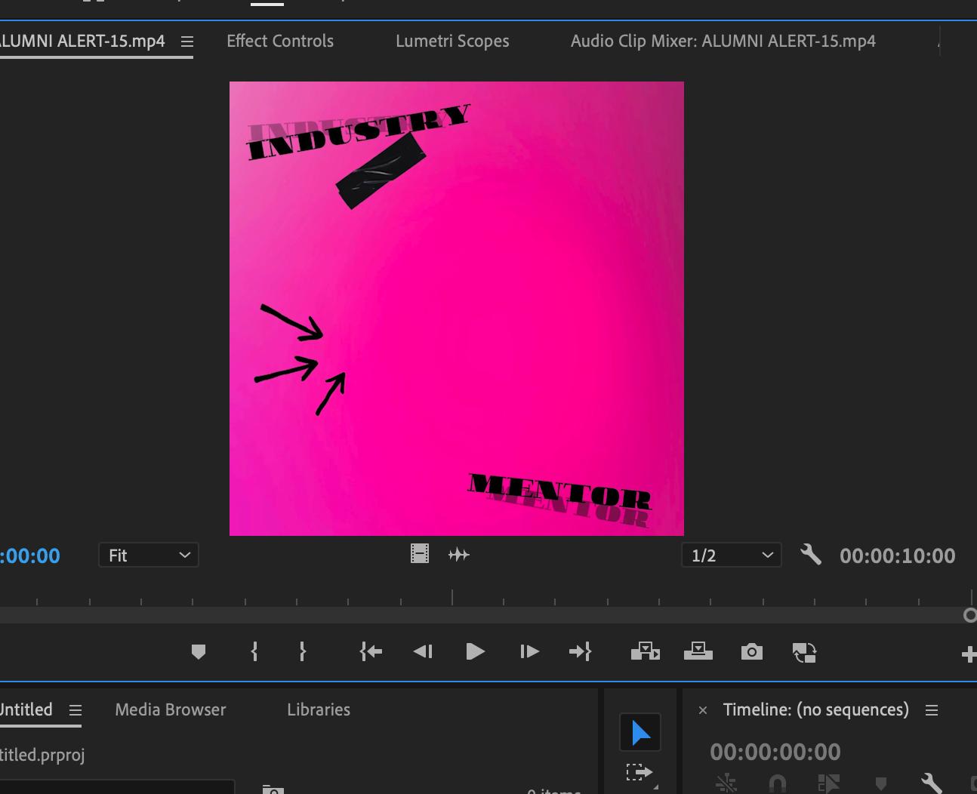The image size is (977, 794).
Task: Click the Add Marker icon
Action: [x=199, y=651]
